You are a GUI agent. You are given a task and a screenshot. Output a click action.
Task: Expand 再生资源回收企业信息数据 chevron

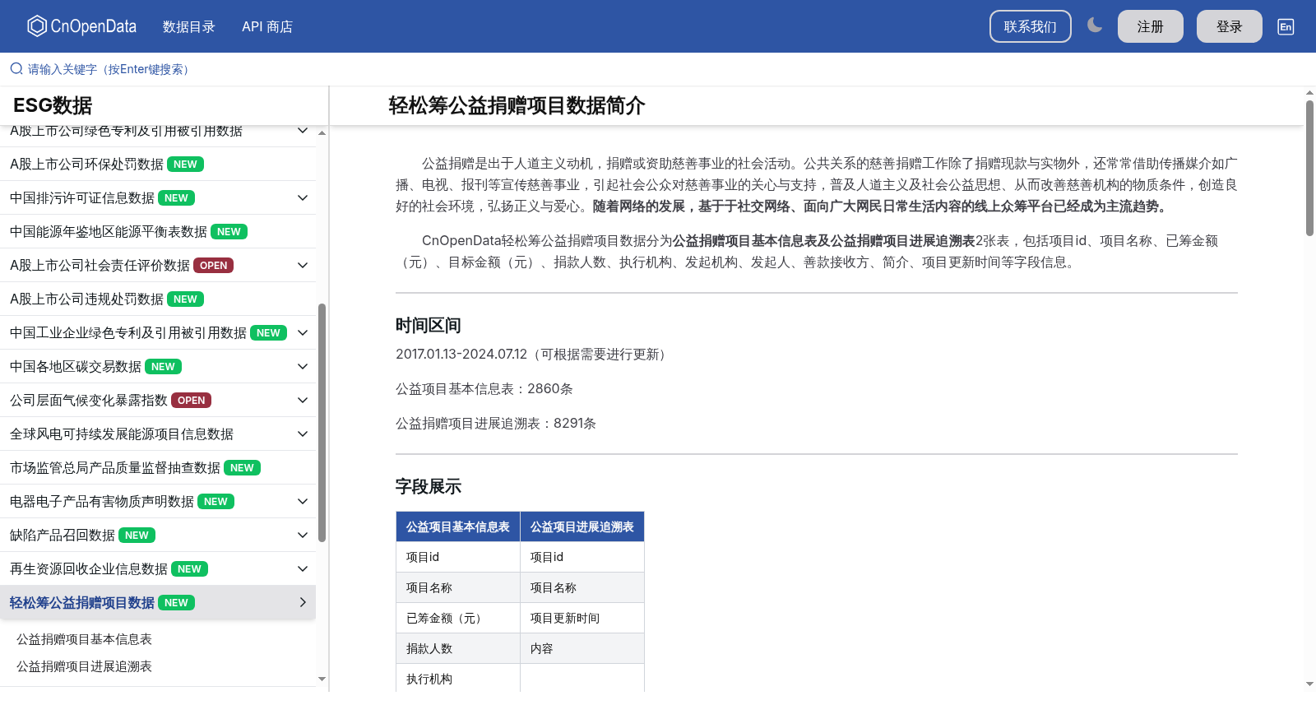(303, 569)
